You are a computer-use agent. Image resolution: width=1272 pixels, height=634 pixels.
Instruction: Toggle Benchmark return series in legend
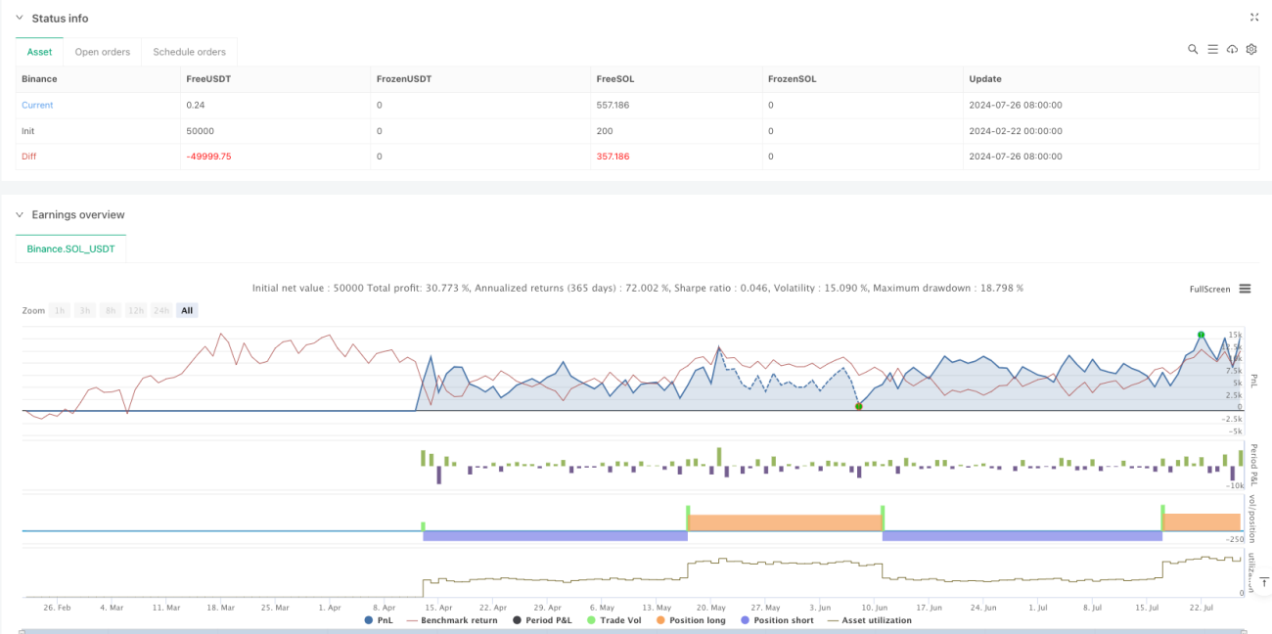click(452, 620)
